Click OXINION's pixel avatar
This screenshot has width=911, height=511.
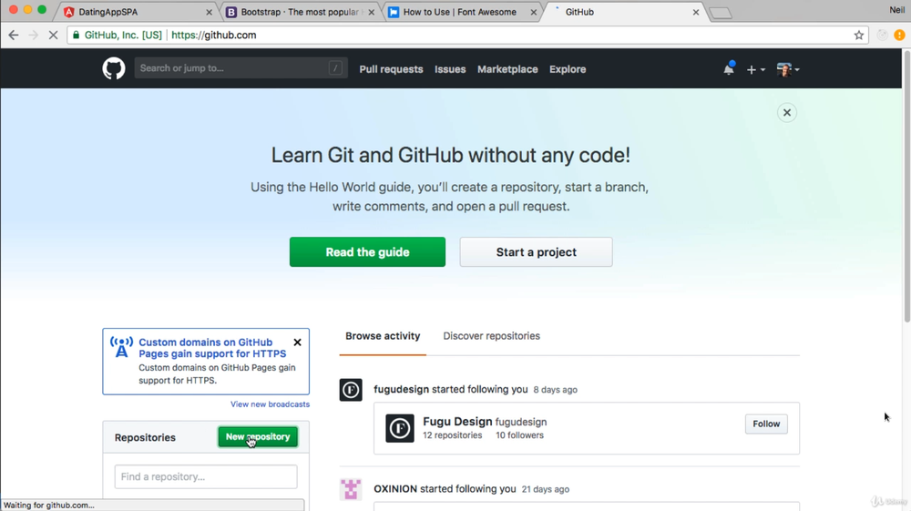point(351,489)
